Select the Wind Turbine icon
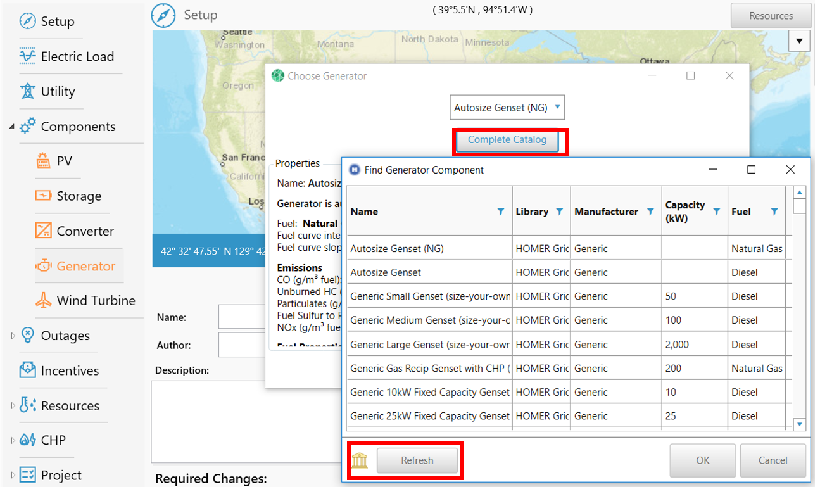Screen dimensions: 820x487 [x=43, y=301]
